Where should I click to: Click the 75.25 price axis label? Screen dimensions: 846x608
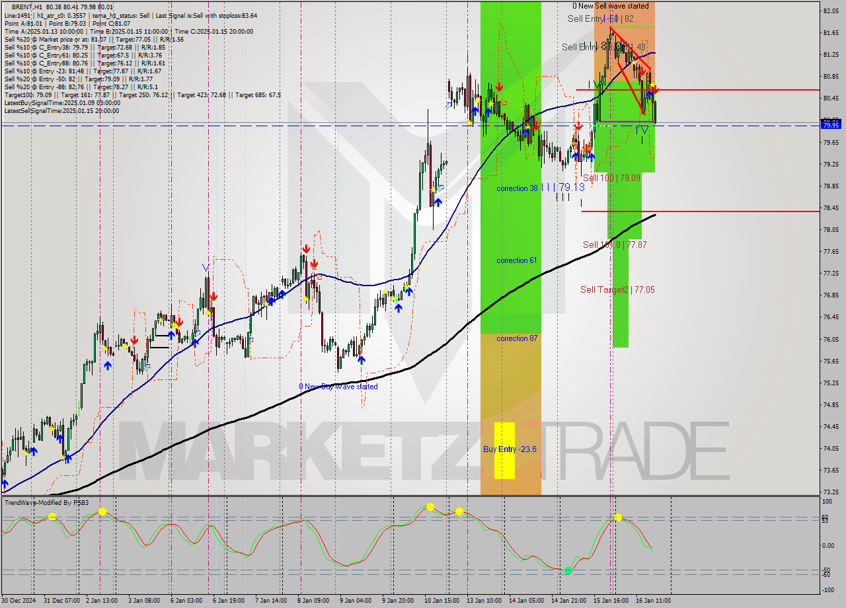pyautogui.click(x=831, y=383)
